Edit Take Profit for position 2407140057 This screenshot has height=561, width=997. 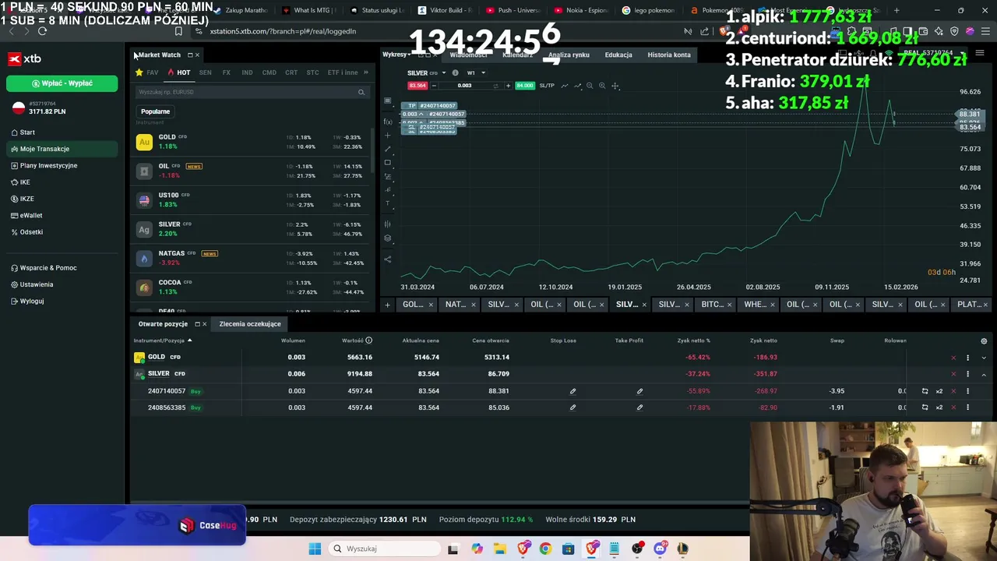click(x=639, y=391)
